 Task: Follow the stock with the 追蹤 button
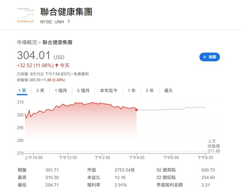click(210, 57)
